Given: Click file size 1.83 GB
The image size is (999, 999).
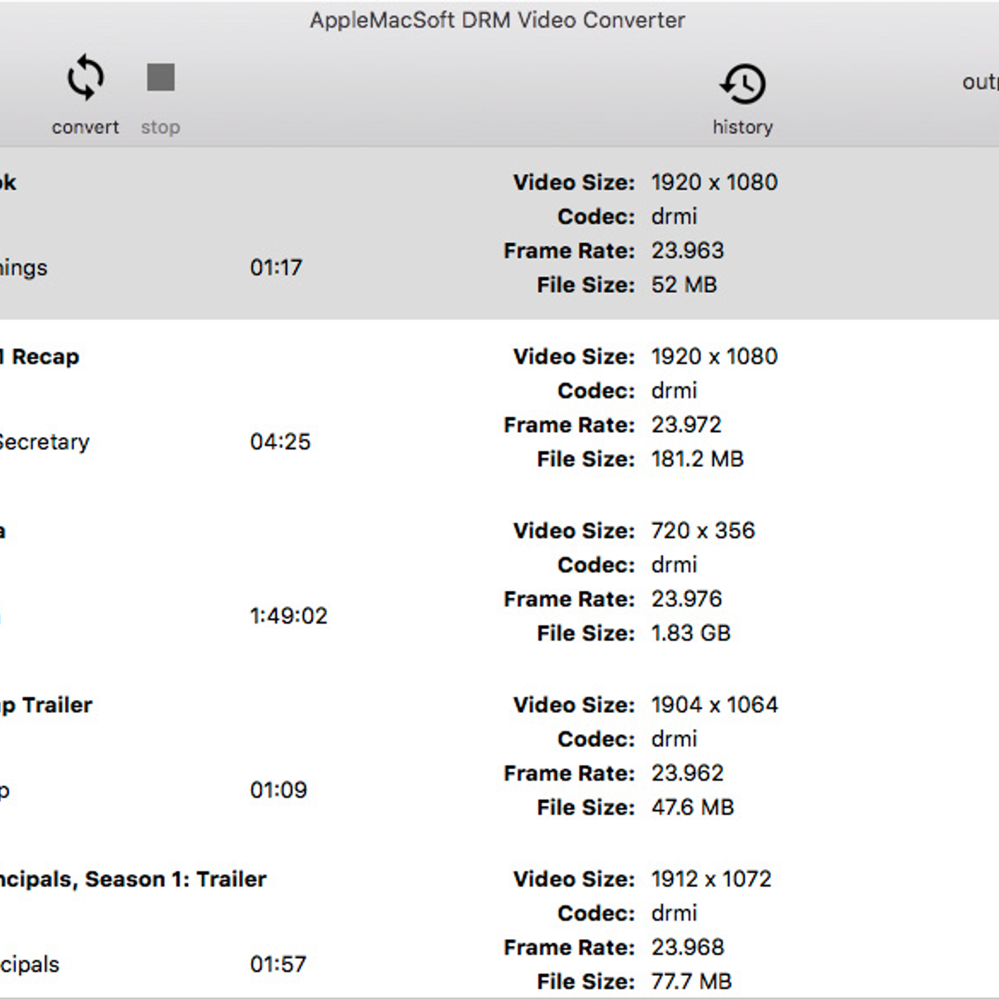Looking at the screenshot, I should click(691, 634).
